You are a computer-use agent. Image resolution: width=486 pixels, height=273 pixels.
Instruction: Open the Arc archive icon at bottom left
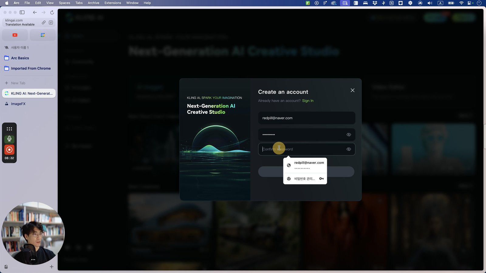pos(6,267)
